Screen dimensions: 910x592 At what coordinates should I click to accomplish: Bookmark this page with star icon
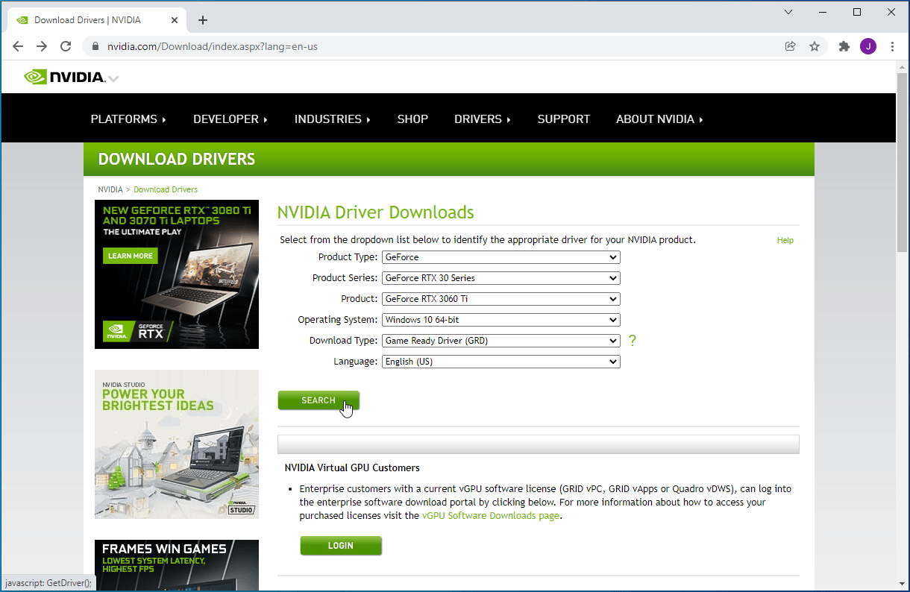(x=815, y=46)
